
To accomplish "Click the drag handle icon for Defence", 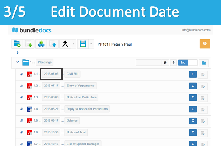I will coord(22,121).
